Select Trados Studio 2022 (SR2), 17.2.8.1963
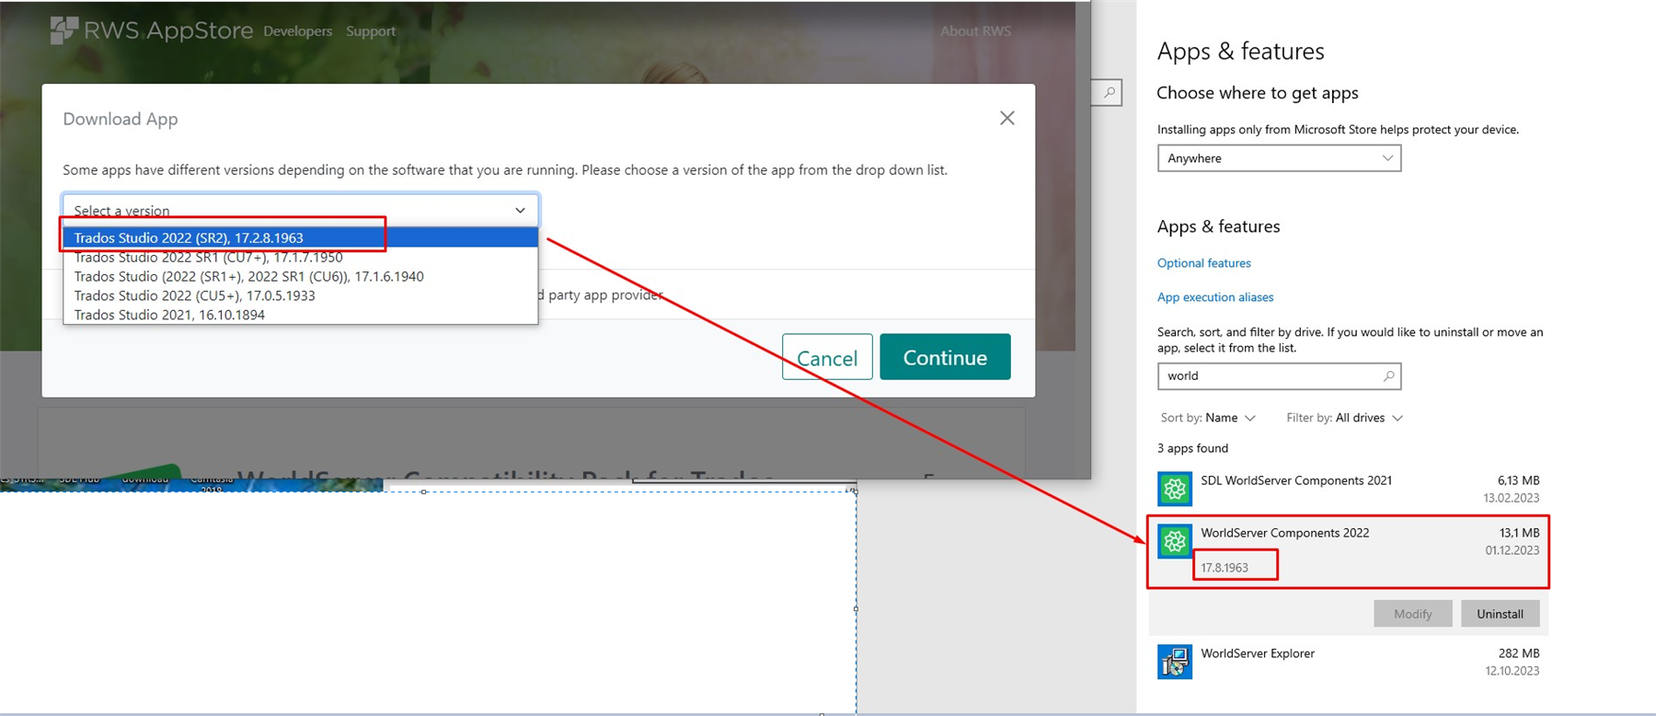 pos(300,237)
